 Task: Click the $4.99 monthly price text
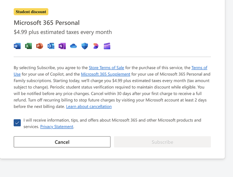click(x=63, y=32)
